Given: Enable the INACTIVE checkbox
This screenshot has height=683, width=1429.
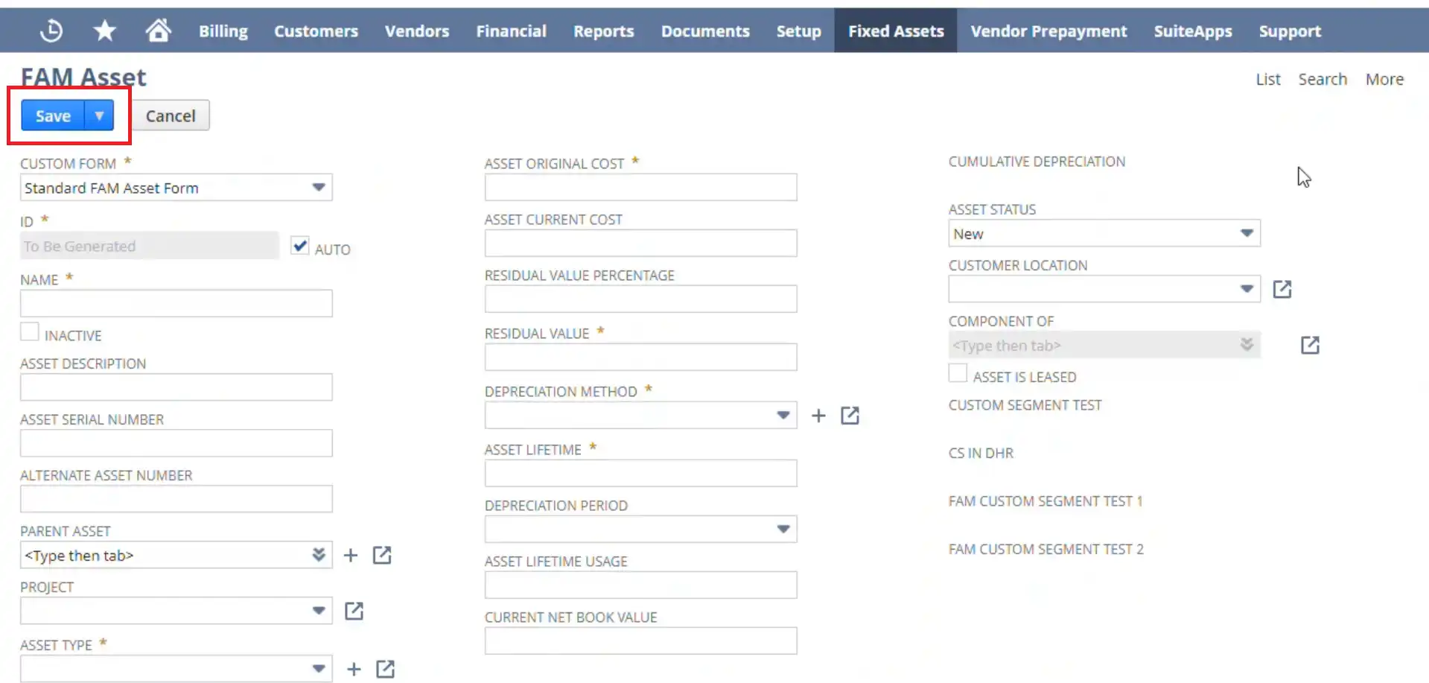Looking at the screenshot, I should 29,331.
